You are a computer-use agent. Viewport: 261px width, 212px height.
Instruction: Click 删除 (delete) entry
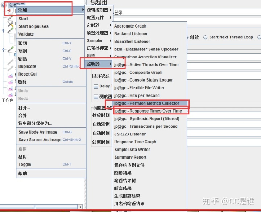[x=51, y=82]
